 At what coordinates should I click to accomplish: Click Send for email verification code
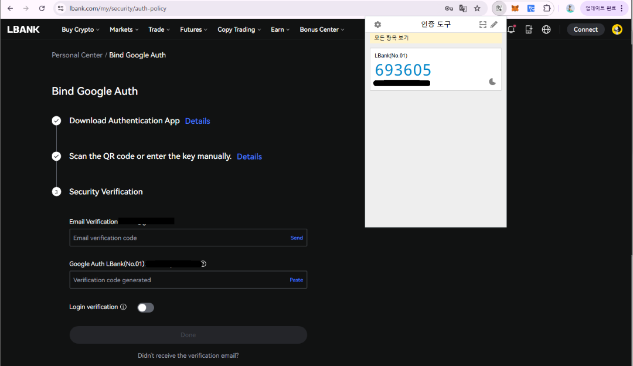click(297, 238)
